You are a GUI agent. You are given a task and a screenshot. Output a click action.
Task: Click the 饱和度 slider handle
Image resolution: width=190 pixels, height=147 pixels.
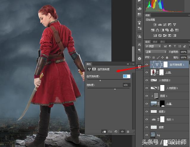pyautogui.click(x=115, y=89)
